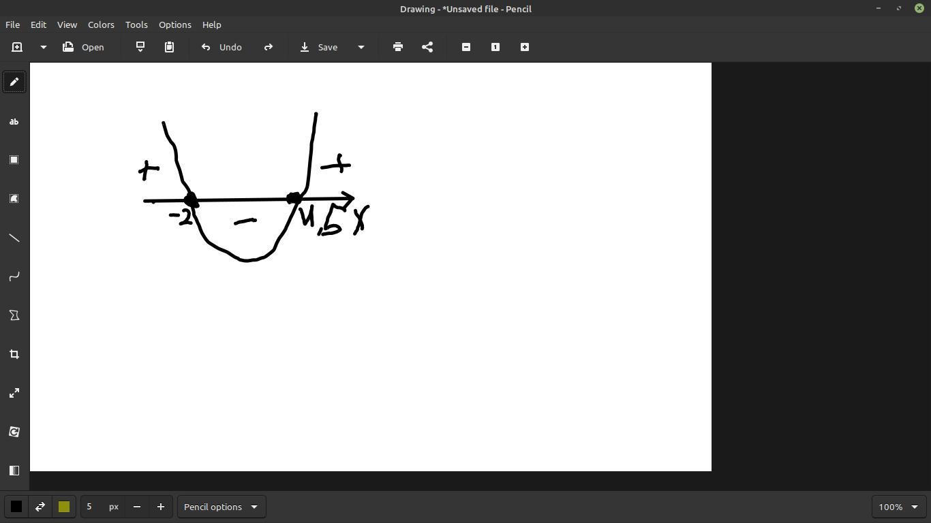931x523 pixels.
Task: Share the drawing
Action: click(x=427, y=47)
